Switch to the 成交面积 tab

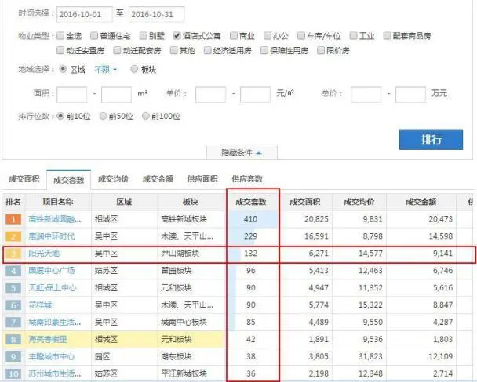pyautogui.click(x=24, y=179)
